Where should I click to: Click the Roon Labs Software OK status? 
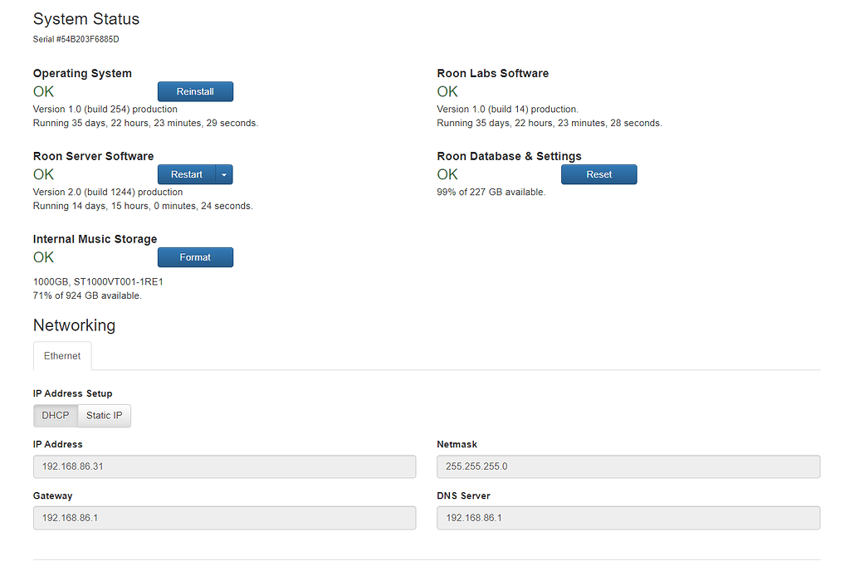click(447, 91)
